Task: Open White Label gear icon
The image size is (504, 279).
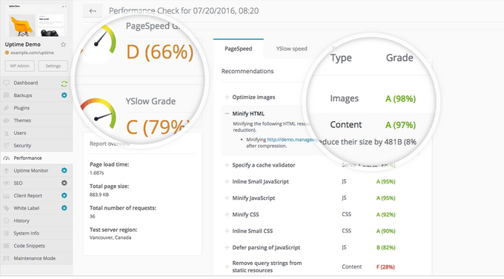Action: 64,208
